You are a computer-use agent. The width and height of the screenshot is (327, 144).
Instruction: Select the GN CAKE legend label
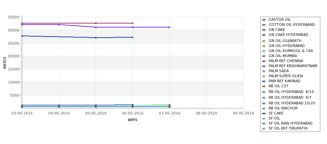click(x=277, y=30)
